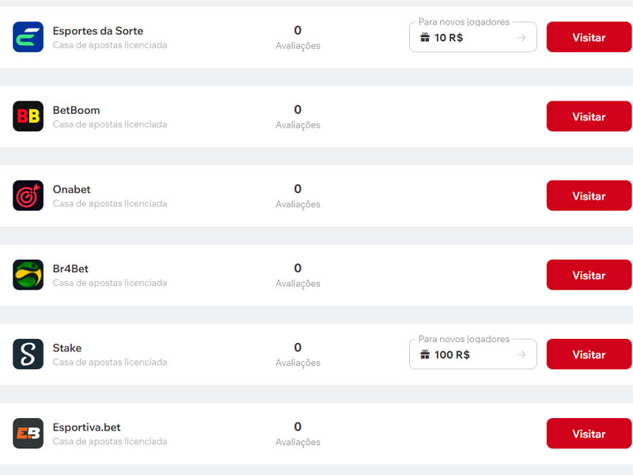The width and height of the screenshot is (633, 475).
Task: Click Visitar for Esportiva.bet
Action: tap(589, 433)
